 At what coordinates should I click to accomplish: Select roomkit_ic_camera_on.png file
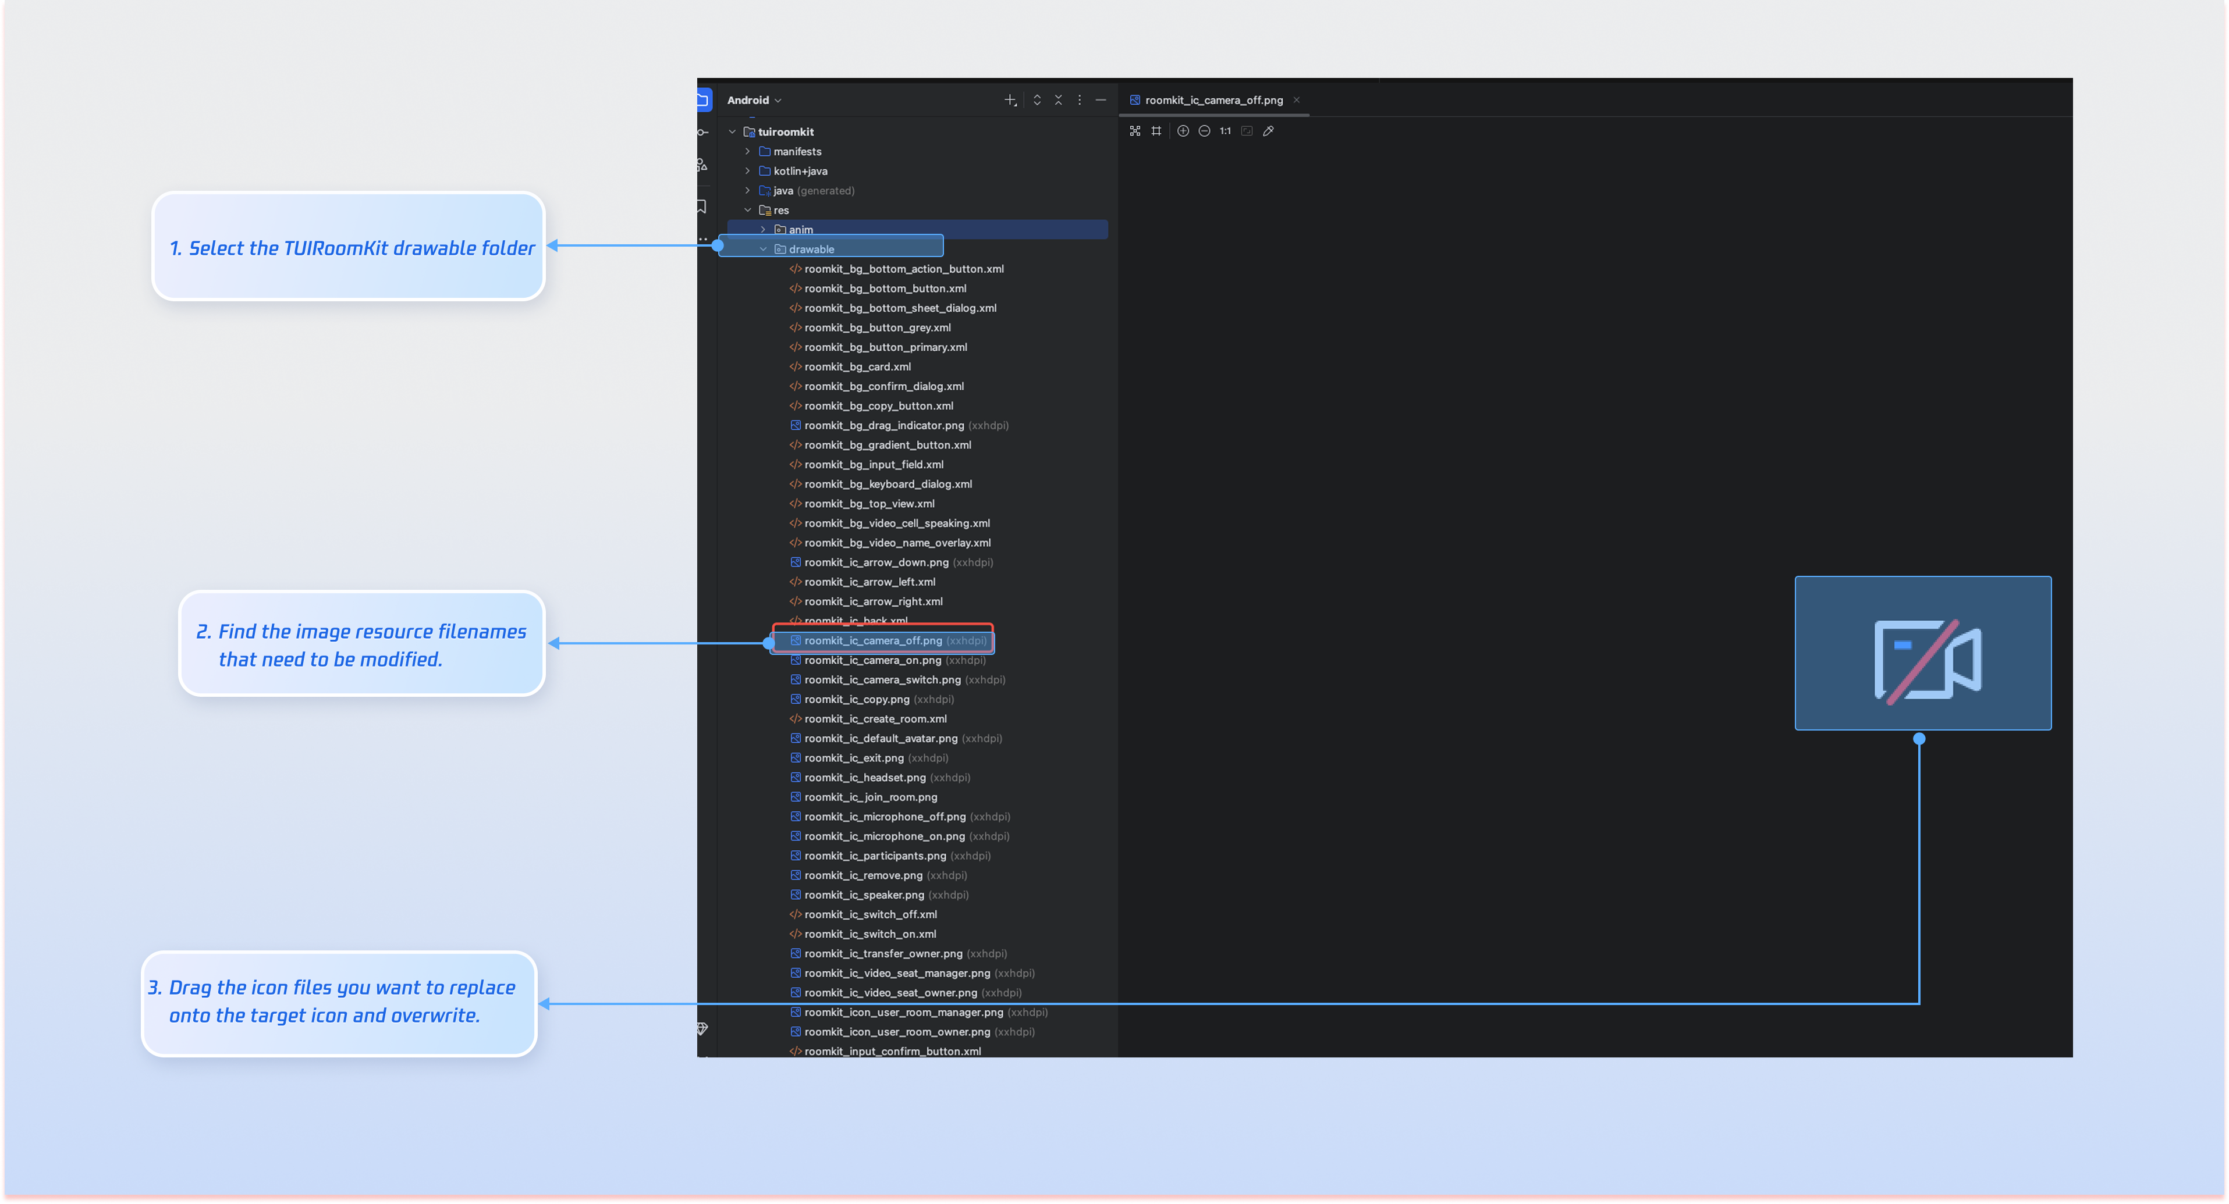pyautogui.click(x=888, y=660)
